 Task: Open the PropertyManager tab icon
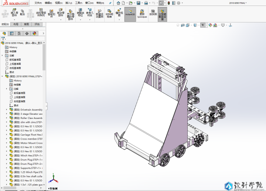pyautogui.click(x=12, y=33)
